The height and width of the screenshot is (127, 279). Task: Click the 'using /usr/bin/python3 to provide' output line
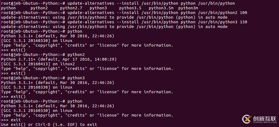114,27
